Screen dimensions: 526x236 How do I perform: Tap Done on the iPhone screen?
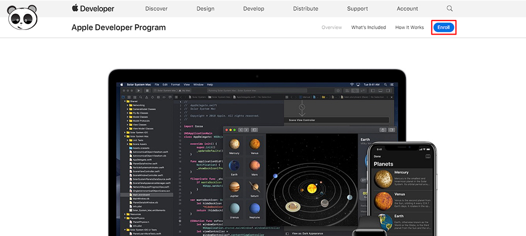(377, 156)
